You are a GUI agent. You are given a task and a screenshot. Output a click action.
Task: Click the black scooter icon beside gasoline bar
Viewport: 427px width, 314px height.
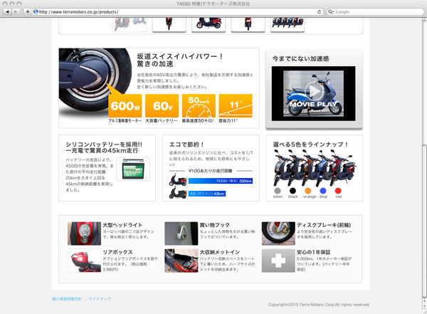point(178,193)
